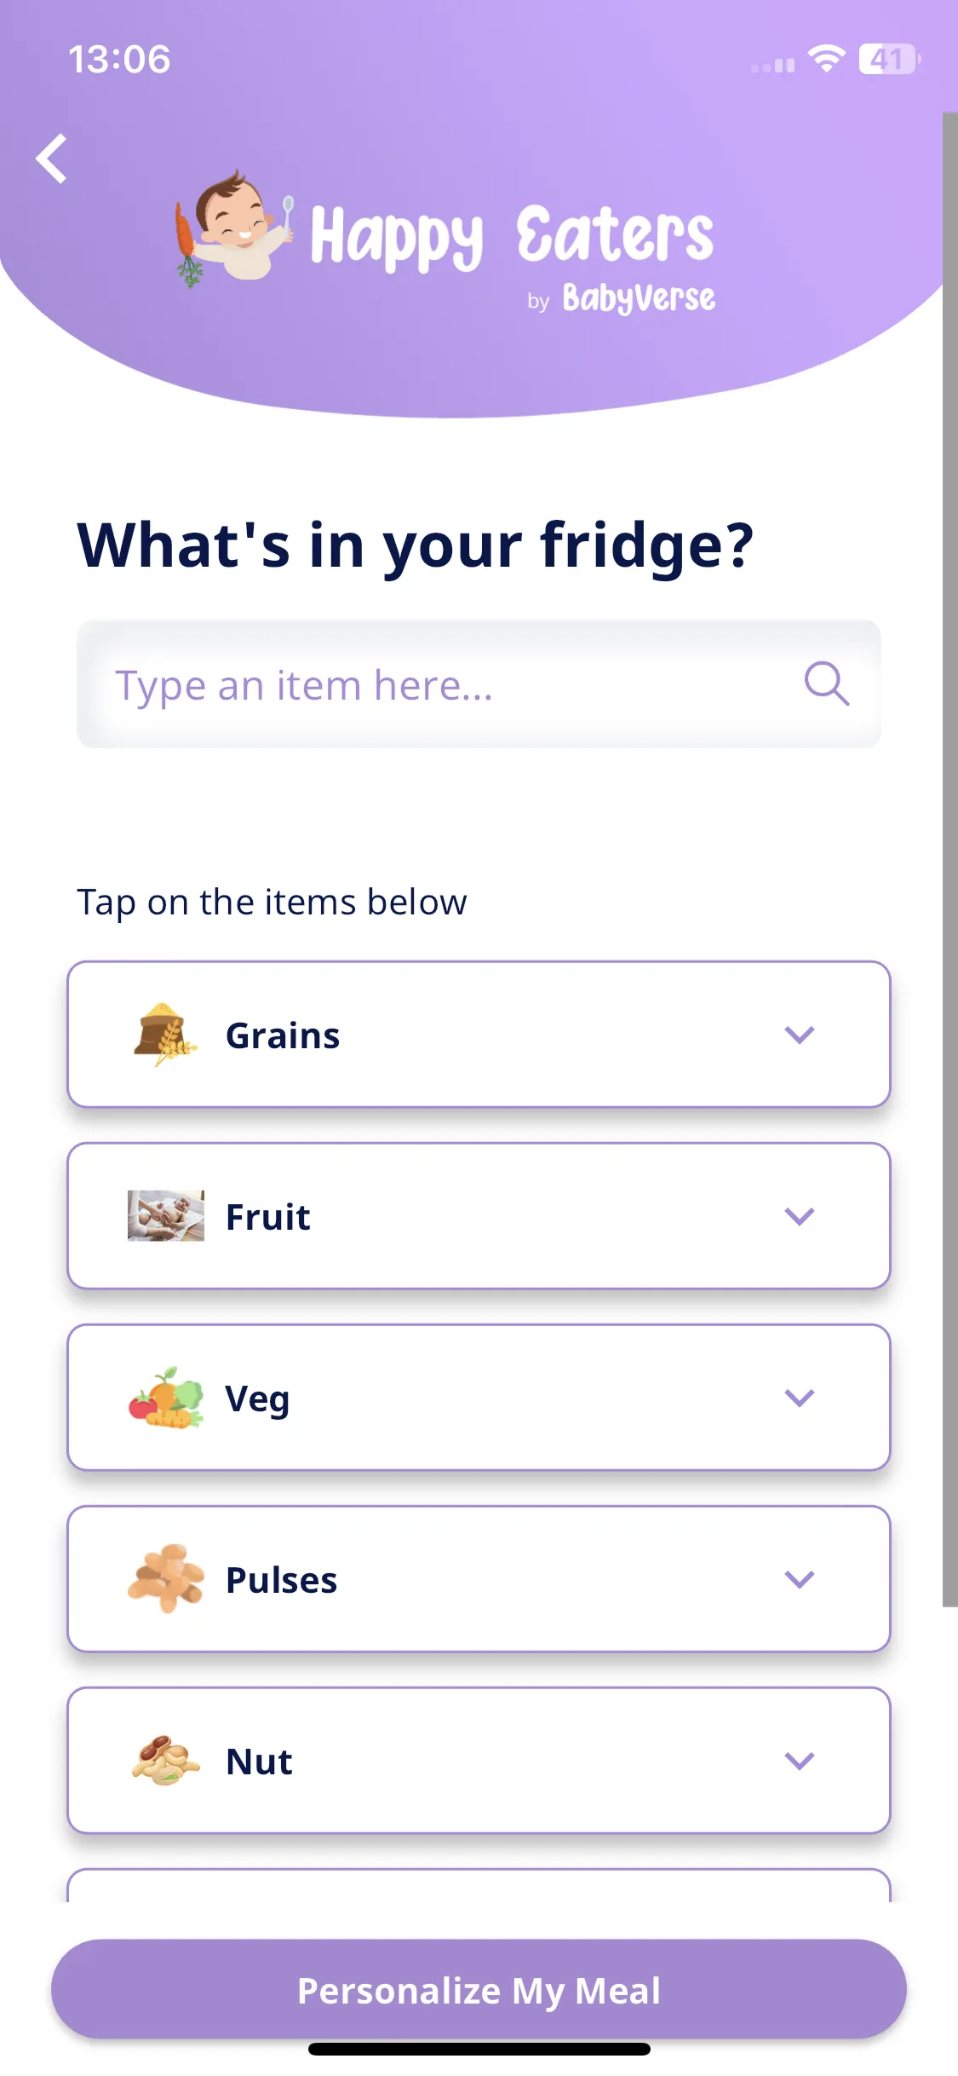This screenshot has width=958, height=2076.
Task: Expand the Nut chevron
Action: tap(800, 1761)
